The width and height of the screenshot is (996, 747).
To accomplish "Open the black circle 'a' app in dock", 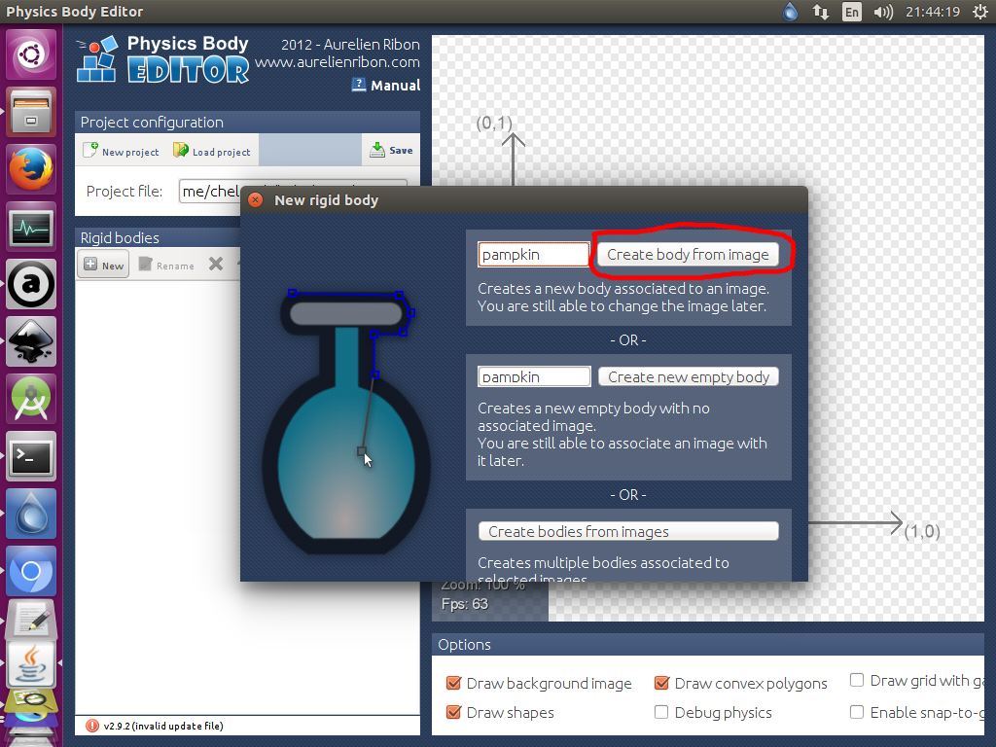I will pyautogui.click(x=31, y=284).
